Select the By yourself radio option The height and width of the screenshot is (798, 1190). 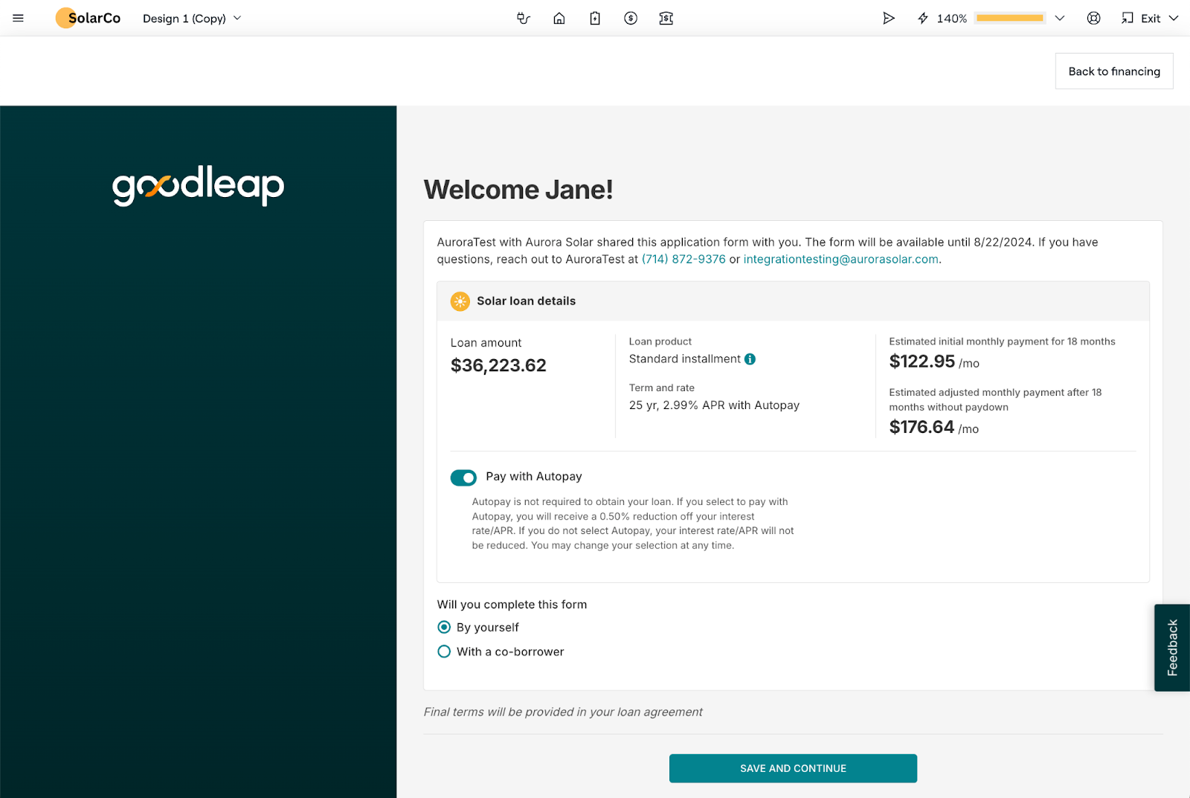coord(444,627)
